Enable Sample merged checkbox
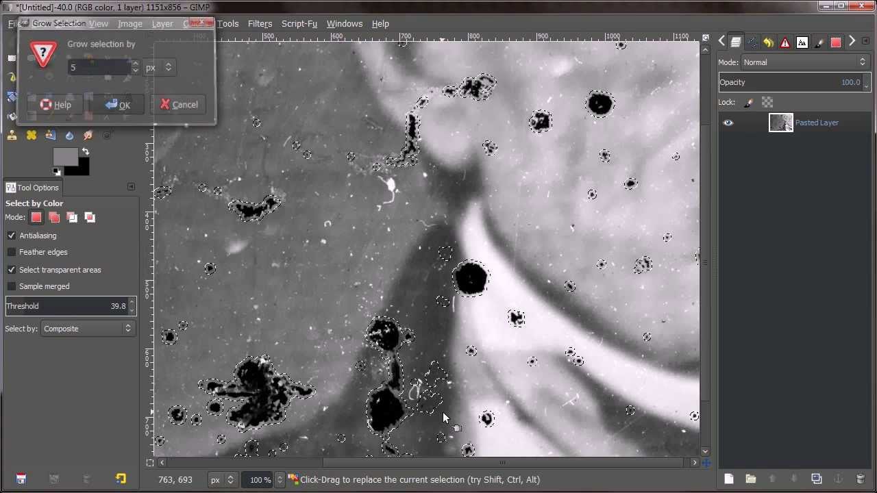This screenshot has width=877, height=493. click(x=12, y=286)
